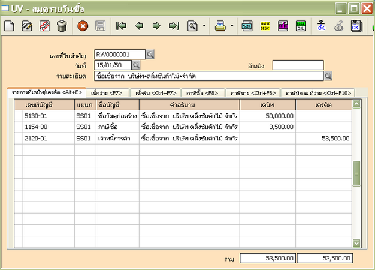Viewport: 375px width, 270px height.
Task: Go to the next record arrow
Action: pyautogui.click(x=156, y=26)
